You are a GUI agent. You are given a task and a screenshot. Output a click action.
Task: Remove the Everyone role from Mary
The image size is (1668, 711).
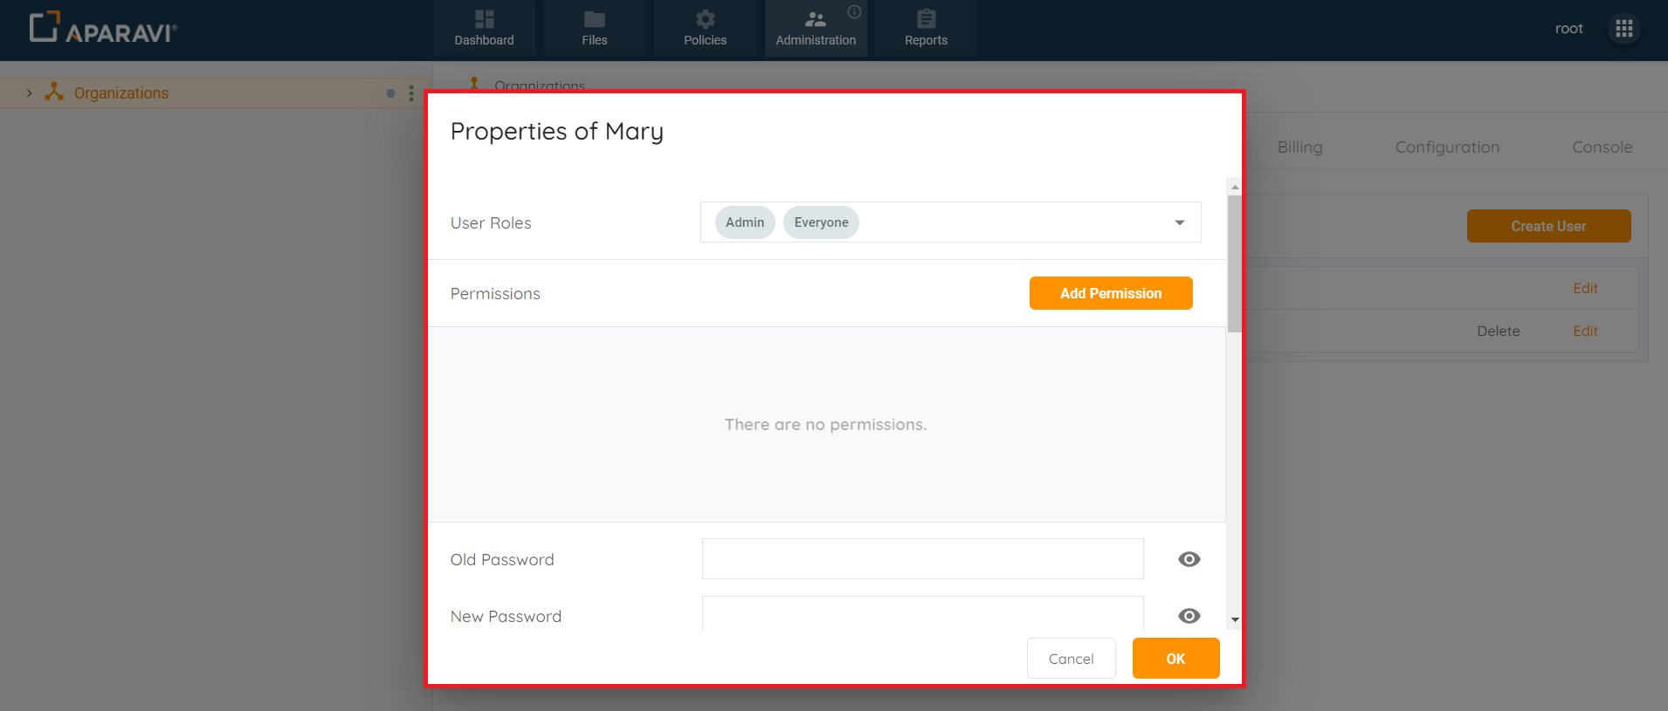[x=820, y=222]
